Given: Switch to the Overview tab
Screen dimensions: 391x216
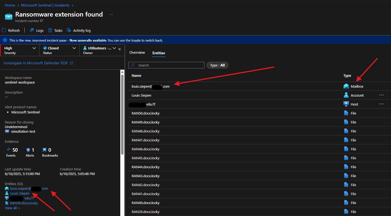Looking at the screenshot, I should pyautogui.click(x=137, y=52).
